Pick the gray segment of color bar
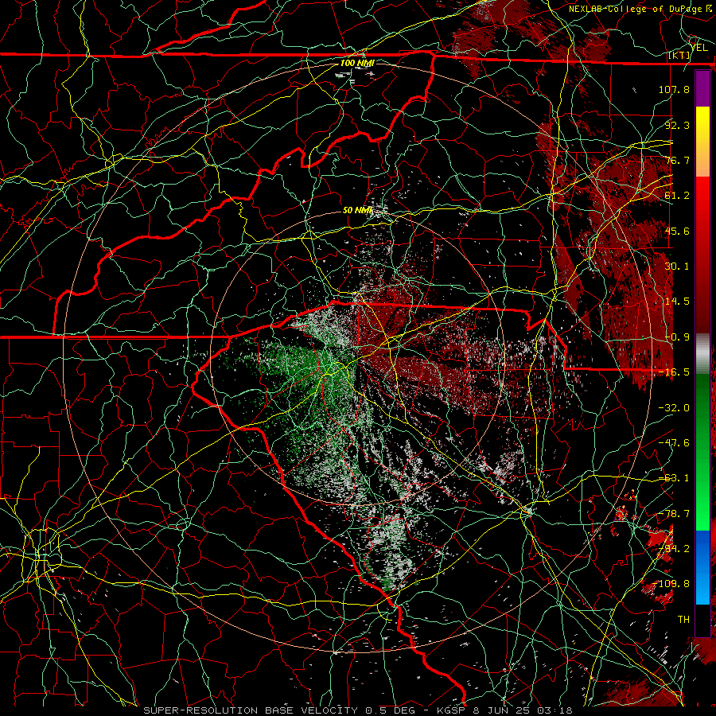 click(702, 354)
